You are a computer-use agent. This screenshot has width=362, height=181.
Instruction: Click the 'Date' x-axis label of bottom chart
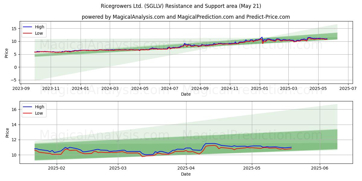tap(186, 174)
